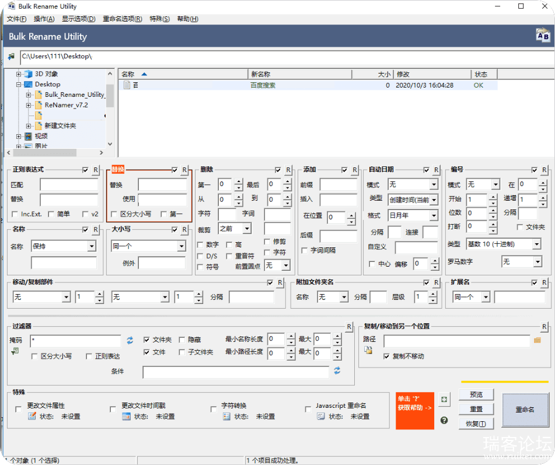
Task: Click the character translation status icon
Action: [x=226, y=417]
